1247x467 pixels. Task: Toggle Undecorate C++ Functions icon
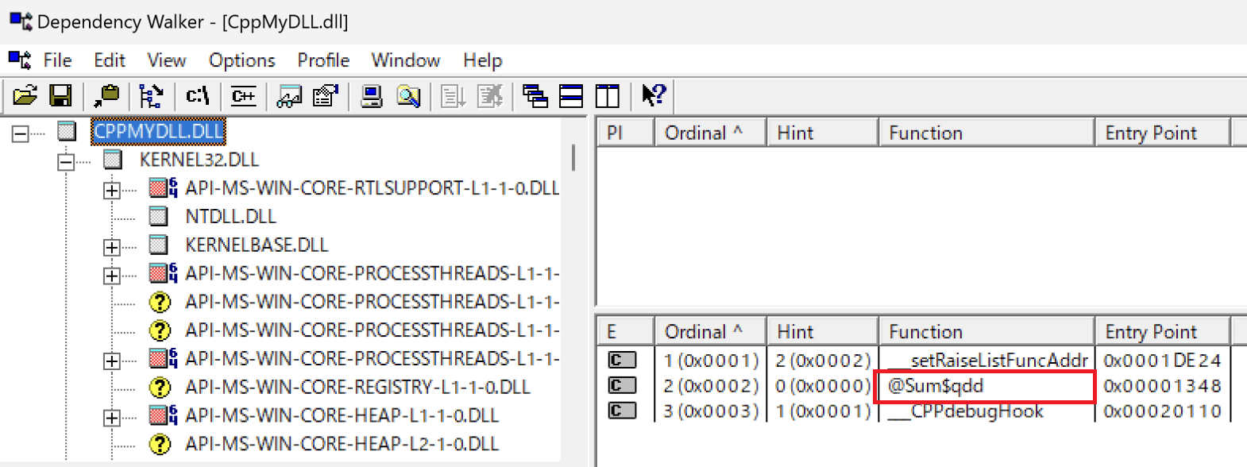243,96
